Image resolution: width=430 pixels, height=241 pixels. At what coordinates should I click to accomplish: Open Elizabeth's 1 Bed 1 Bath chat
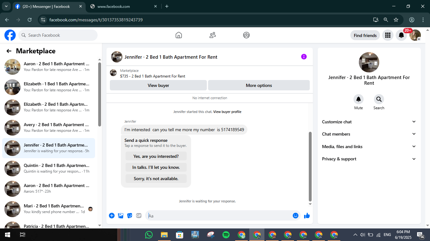49,87
